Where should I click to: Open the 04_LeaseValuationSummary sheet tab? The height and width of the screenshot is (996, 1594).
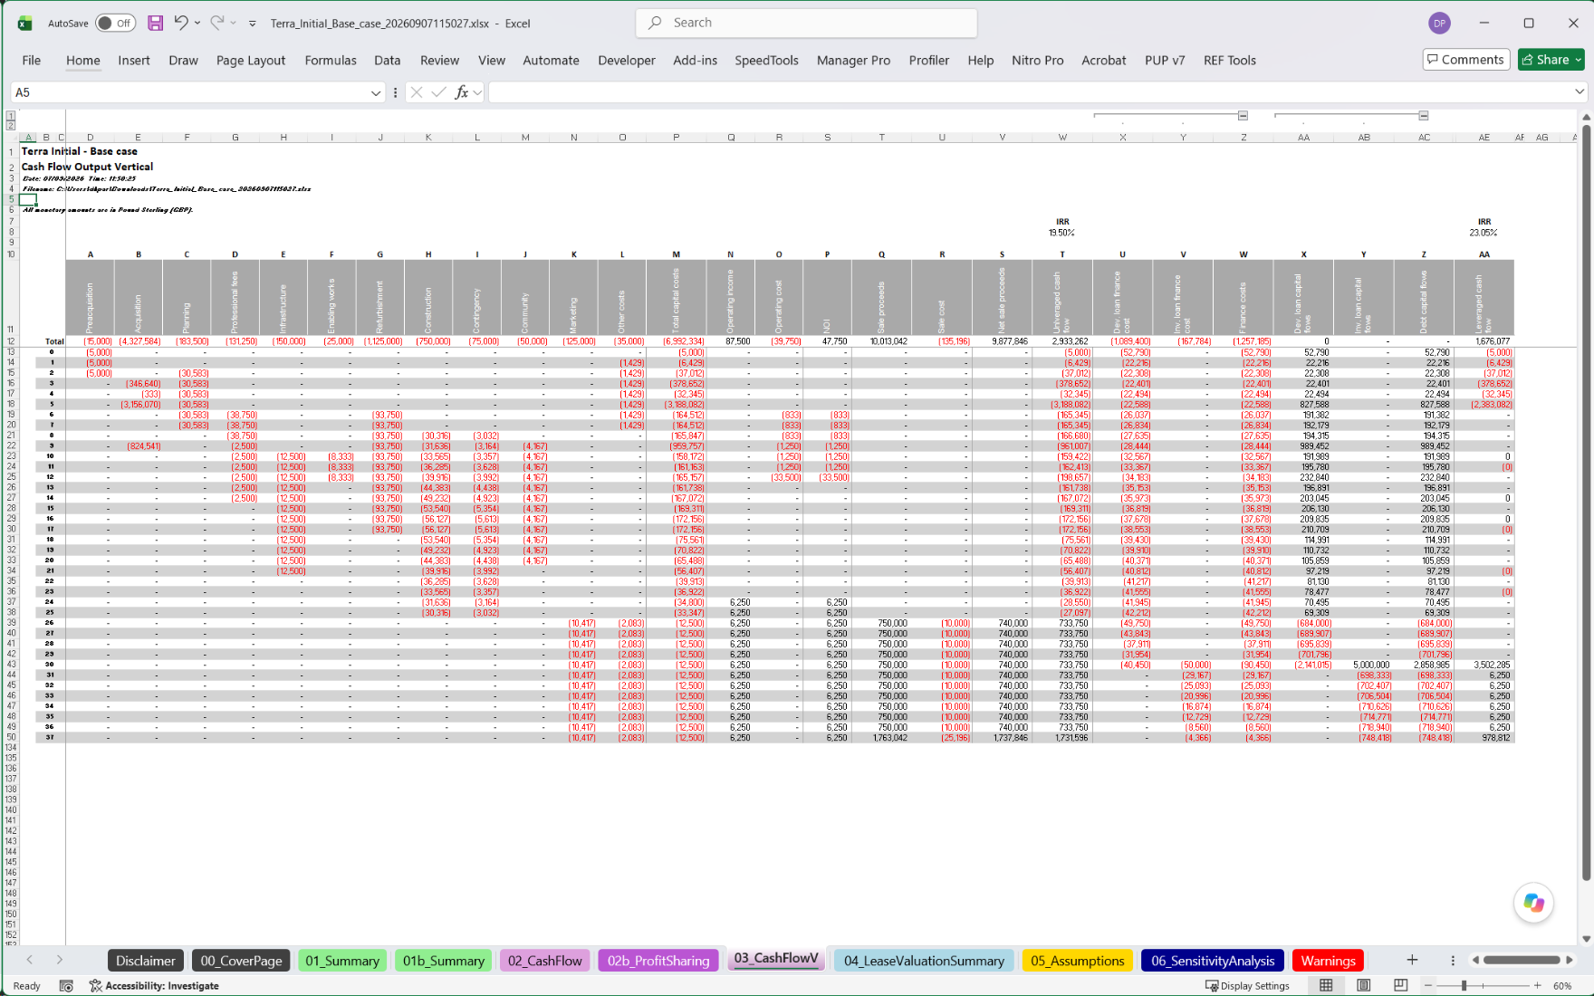[924, 961]
